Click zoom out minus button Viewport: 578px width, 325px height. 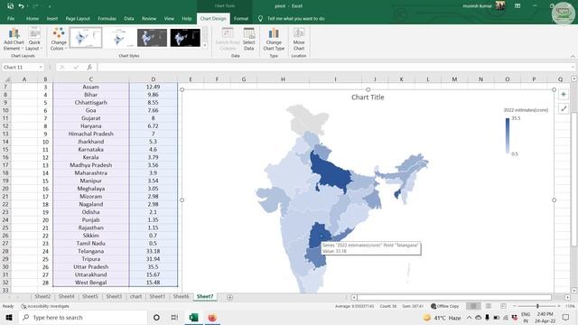tap(515, 306)
